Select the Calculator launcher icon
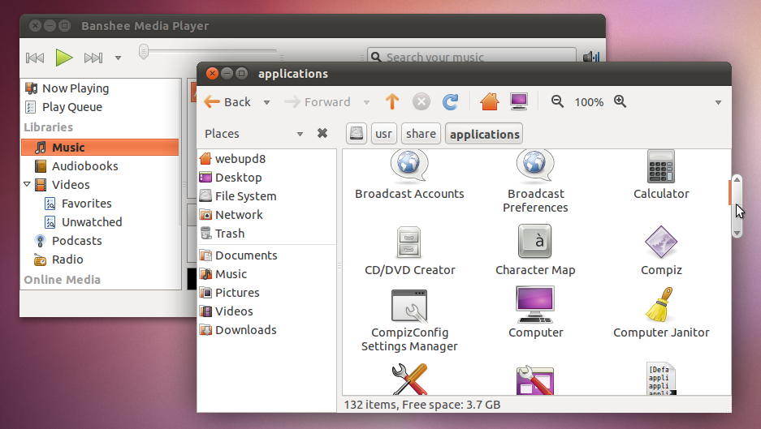The height and width of the screenshot is (429, 761). (x=661, y=166)
